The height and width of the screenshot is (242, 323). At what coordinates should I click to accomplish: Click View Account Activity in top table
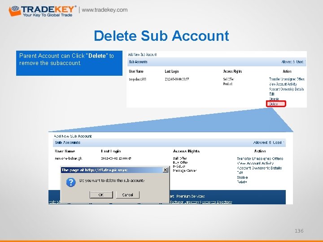[x=283, y=84]
